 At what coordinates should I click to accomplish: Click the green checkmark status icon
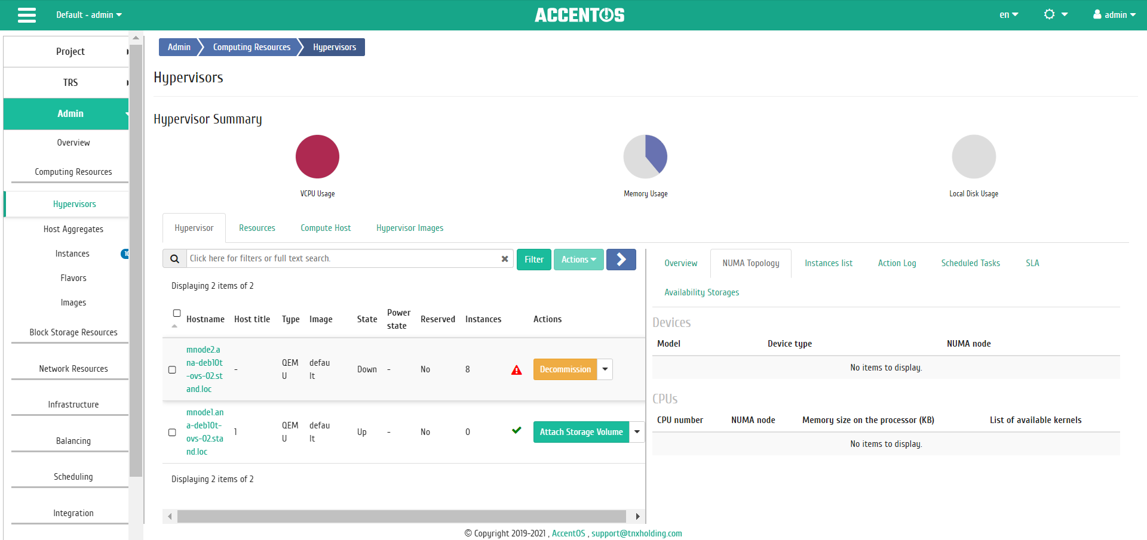click(x=517, y=430)
